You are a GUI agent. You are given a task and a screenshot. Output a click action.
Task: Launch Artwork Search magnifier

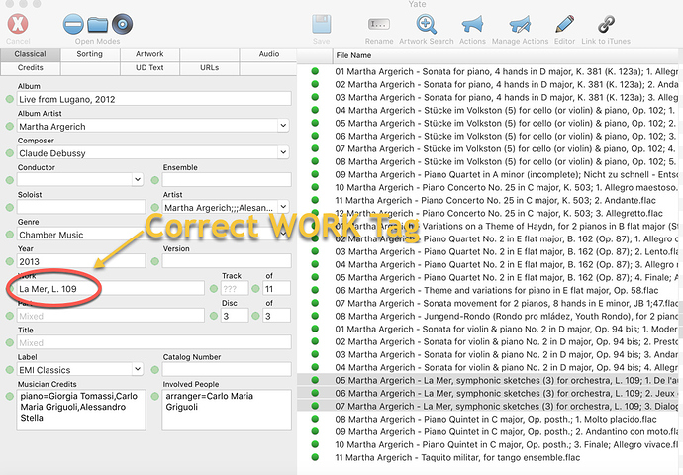click(426, 24)
